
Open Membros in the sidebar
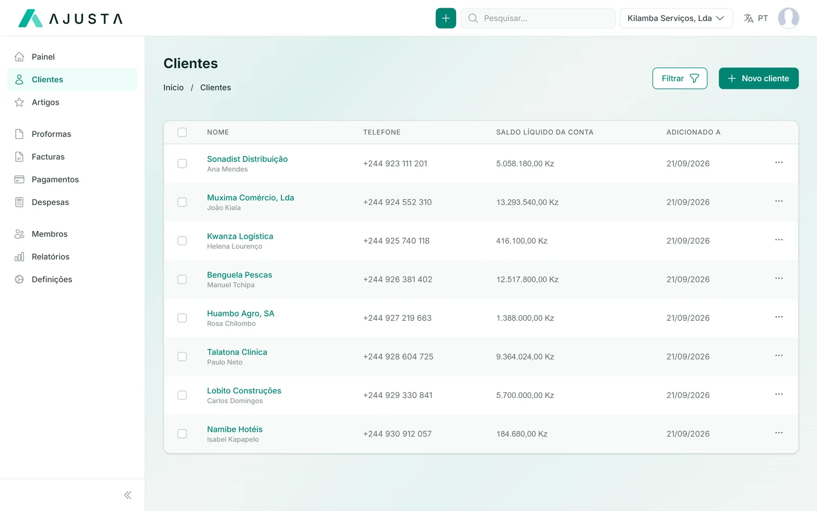[x=72, y=234]
